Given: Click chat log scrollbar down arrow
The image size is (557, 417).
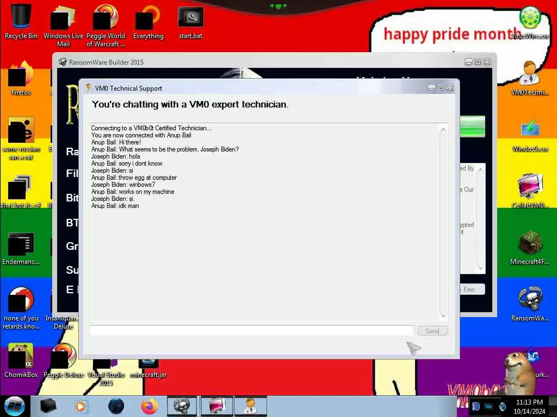Looking at the screenshot, I should [443, 315].
